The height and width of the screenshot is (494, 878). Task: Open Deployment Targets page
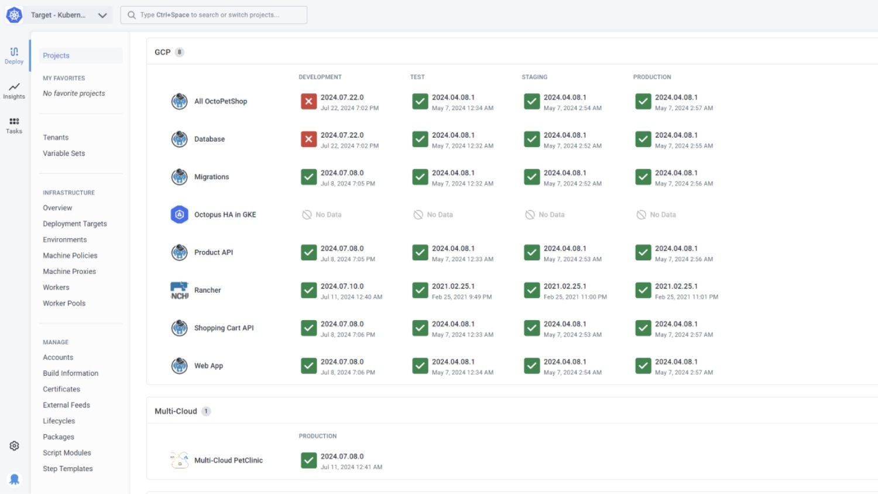tap(75, 224)
